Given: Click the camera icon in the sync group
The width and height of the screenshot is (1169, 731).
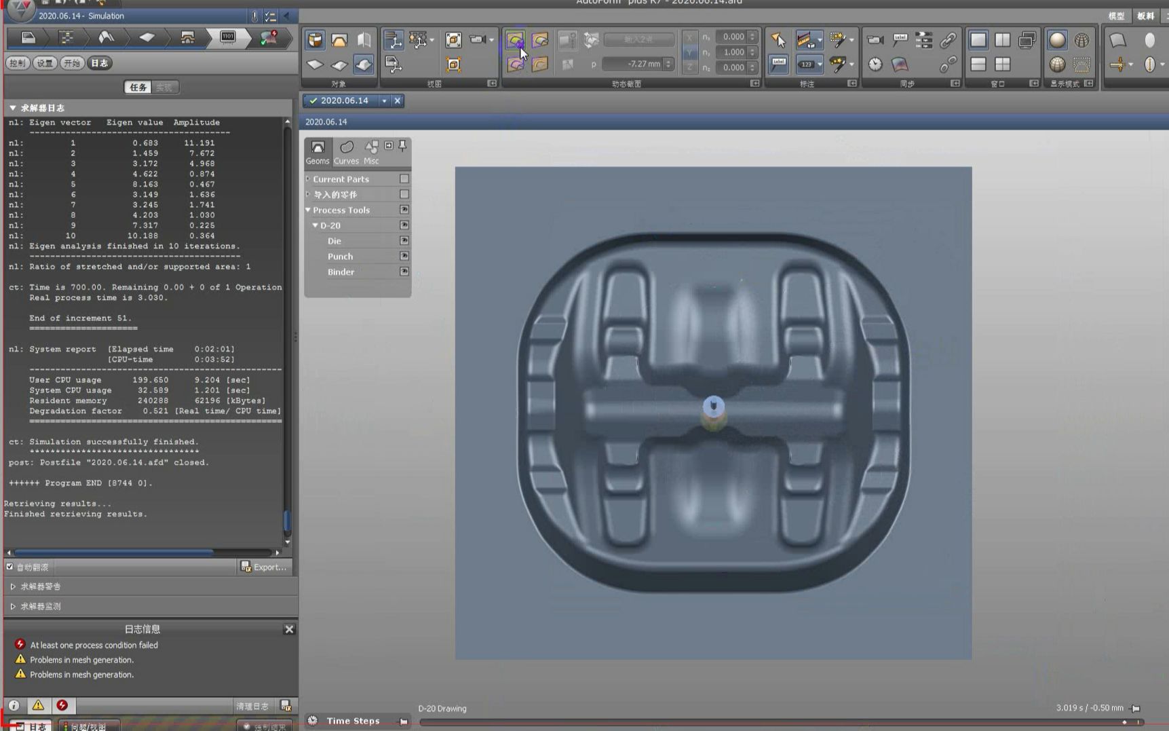Looking at the screenshot, I should pyautogui.click(x=875, y=40).
